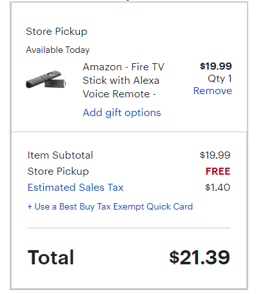Viewport: 256px width, 294px height.
Task: Click the Amazon Fire TV Stick product title
Action: click(123, 81)
